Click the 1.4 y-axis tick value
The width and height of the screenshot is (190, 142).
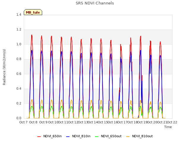tap(19, 14)
